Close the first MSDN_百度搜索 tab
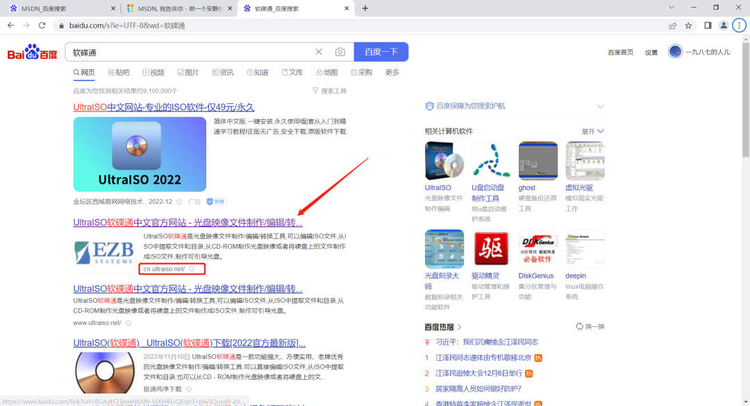This screenshot has width=750, height=406. 113,8
